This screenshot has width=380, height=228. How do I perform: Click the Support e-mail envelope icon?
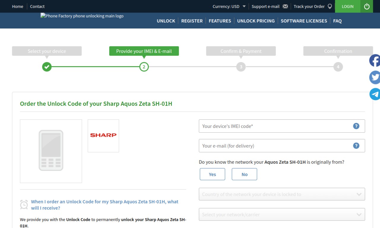tap(285, 6)
